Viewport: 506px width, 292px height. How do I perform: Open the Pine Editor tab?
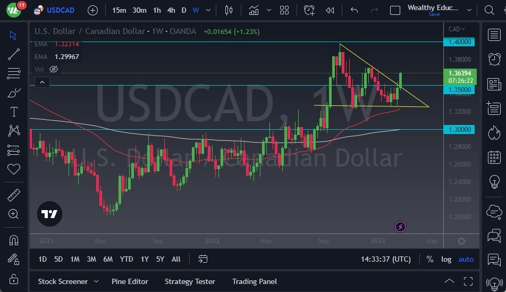point(130,281)
